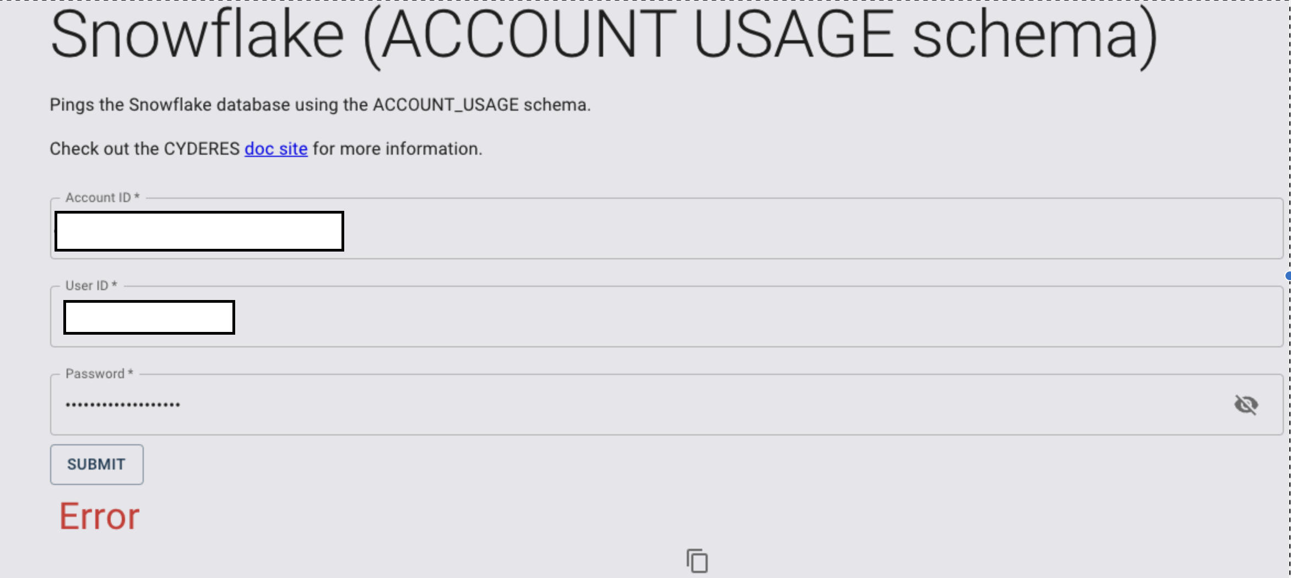Select the redacted value in Account ID

[199, 231]
